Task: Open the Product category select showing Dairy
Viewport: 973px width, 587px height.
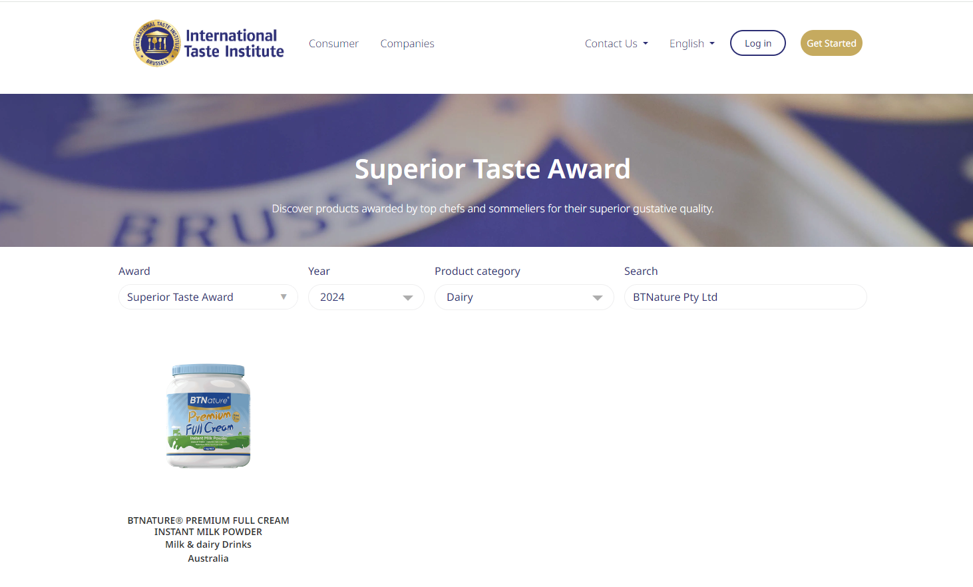Action: [512, 297]
